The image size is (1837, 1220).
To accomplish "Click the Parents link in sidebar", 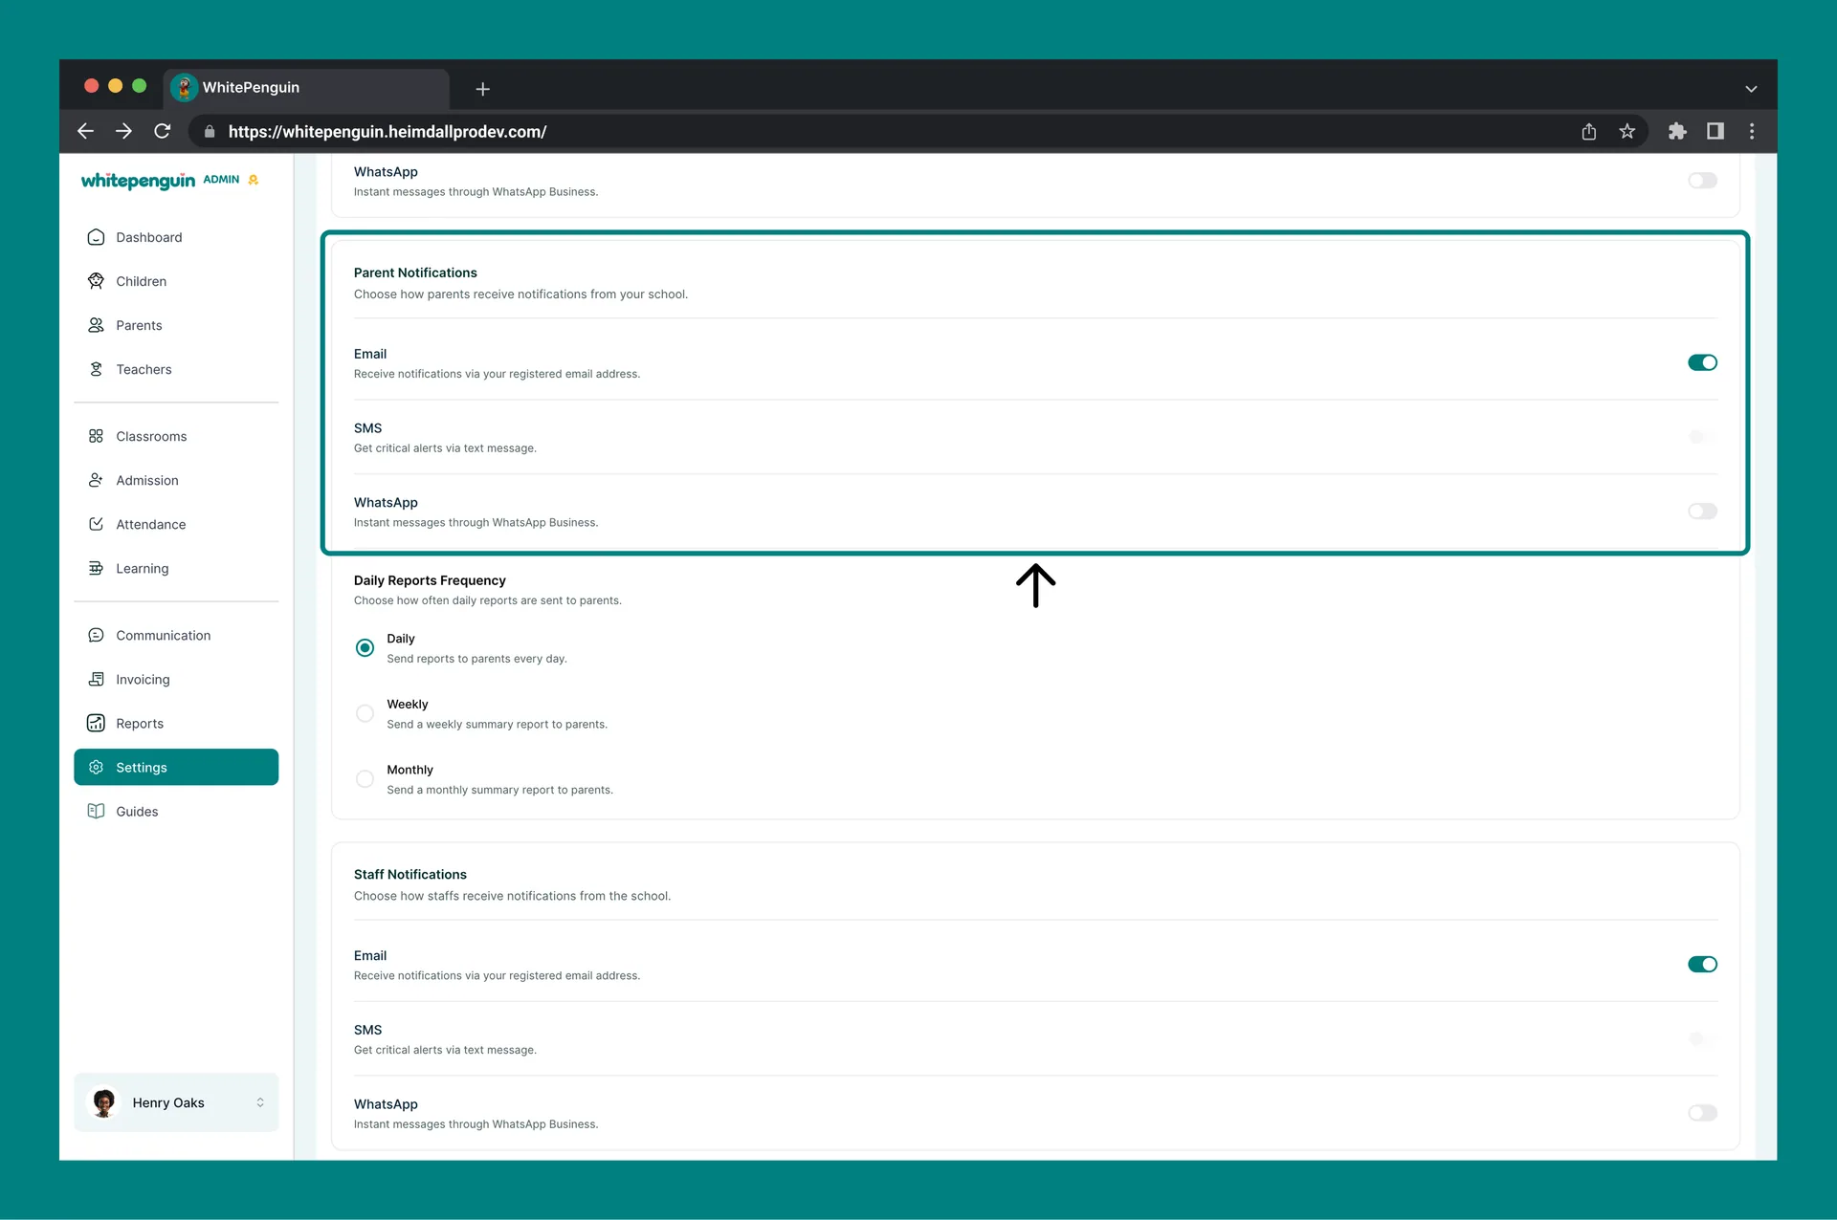I will coord(176,325).
